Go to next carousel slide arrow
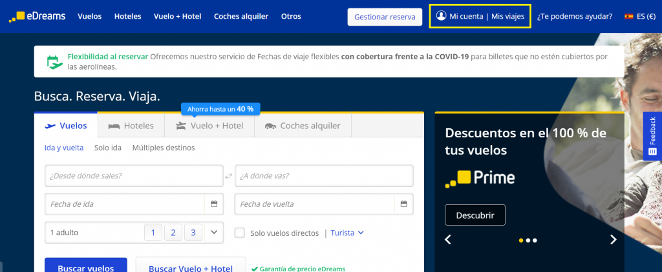Screen dimensions: 662x272 (613, 240)
